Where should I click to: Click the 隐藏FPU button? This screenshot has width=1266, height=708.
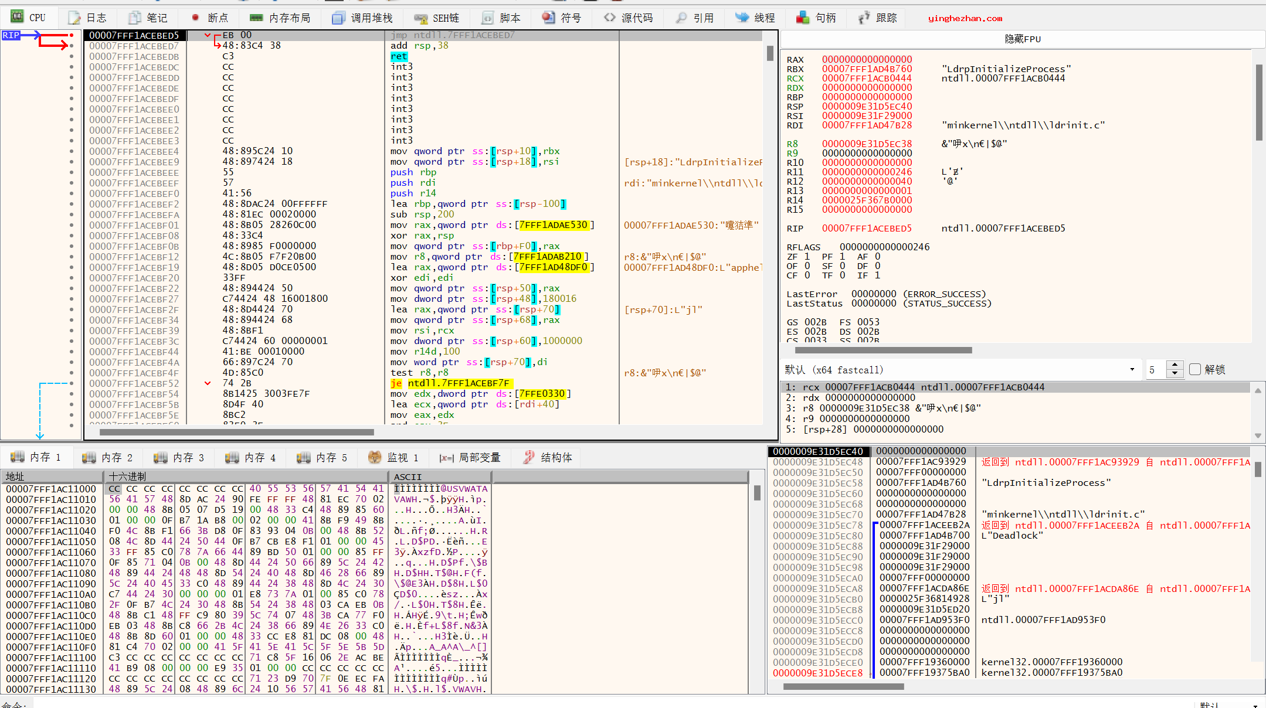1023,39
